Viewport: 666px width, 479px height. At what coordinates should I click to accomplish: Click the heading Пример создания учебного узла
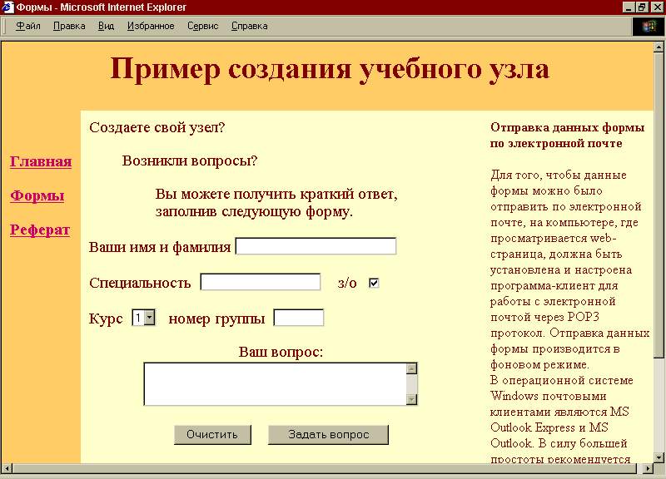(330, 69)
